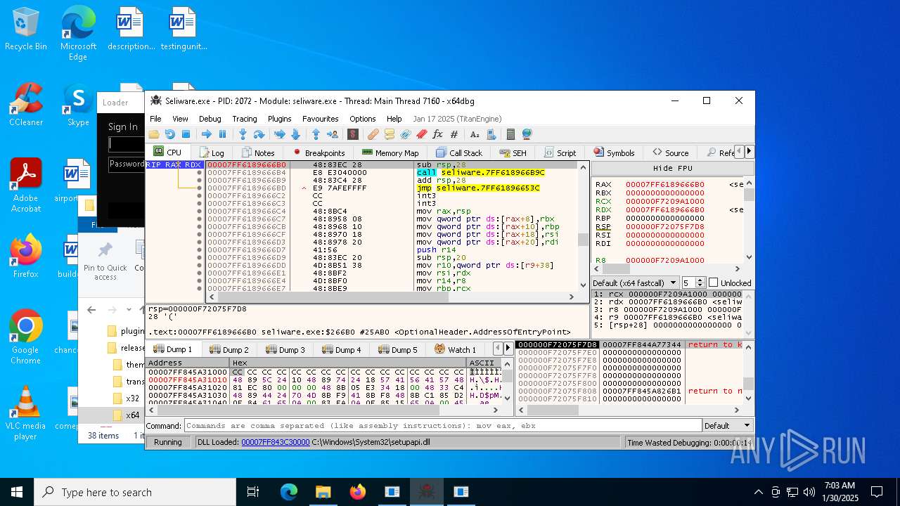Switch to the SEH tab
This screenshot has height=506, width=900.
(x=513, y=153)
